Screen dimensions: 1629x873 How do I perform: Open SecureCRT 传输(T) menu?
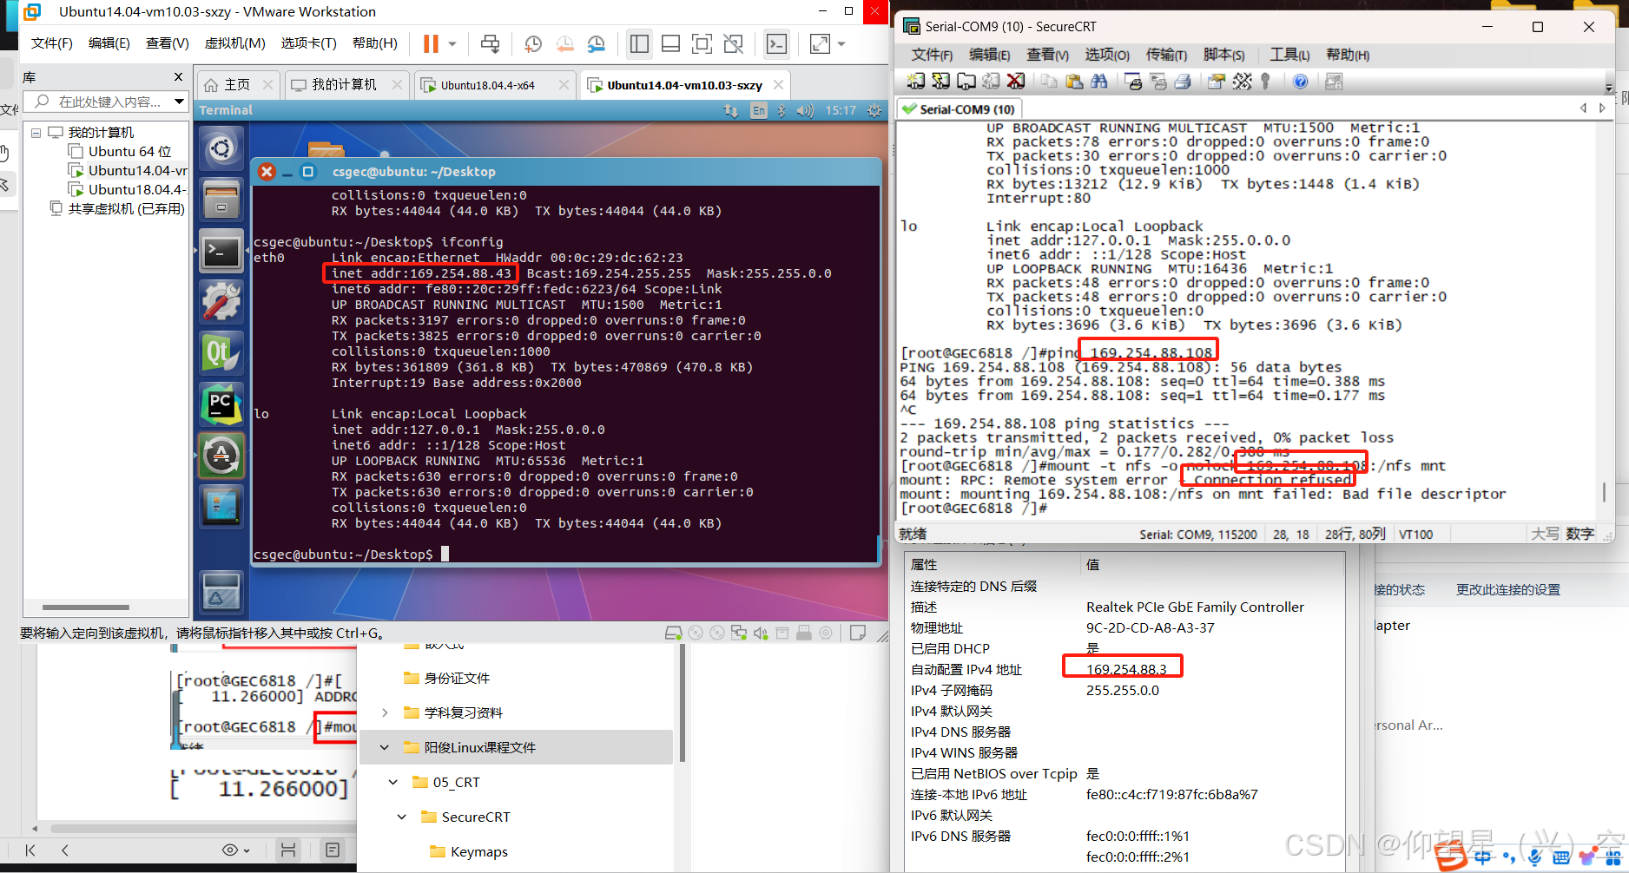pyautogui.click(x=1166, y=55)
